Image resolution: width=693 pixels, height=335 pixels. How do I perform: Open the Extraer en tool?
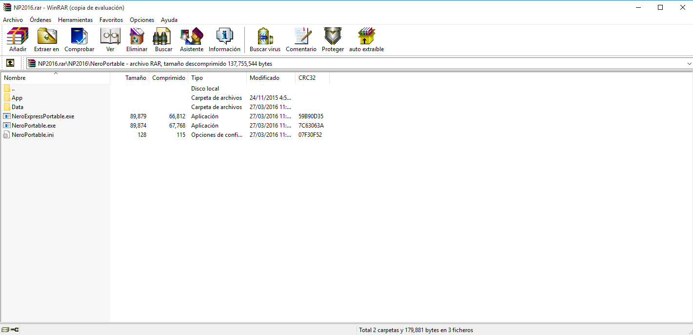(46, 37)
